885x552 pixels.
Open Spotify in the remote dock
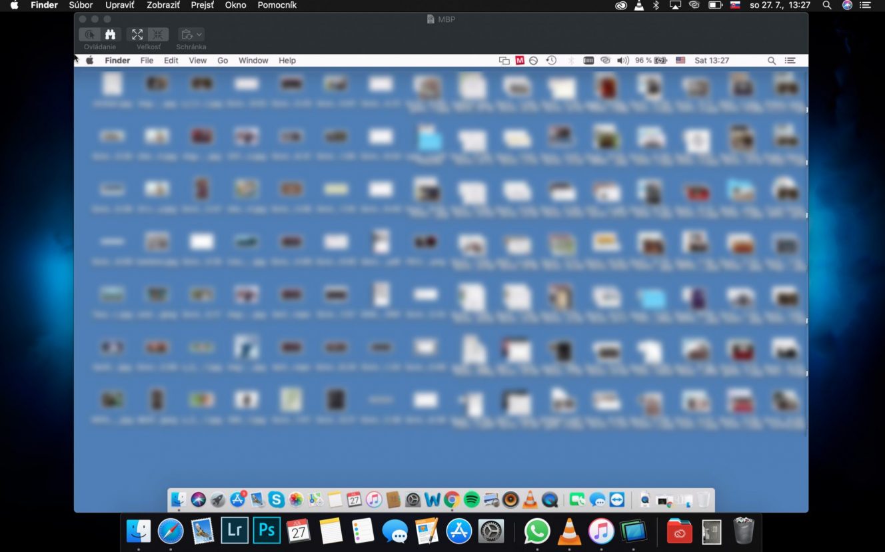472,499
